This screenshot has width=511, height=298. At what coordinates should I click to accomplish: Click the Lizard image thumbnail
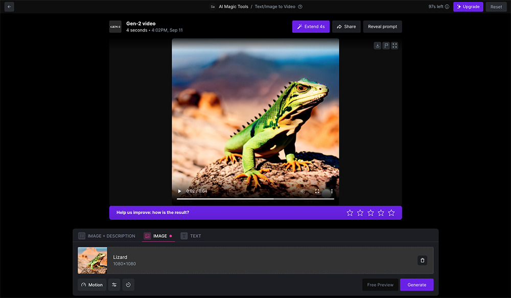pos(92,260)
